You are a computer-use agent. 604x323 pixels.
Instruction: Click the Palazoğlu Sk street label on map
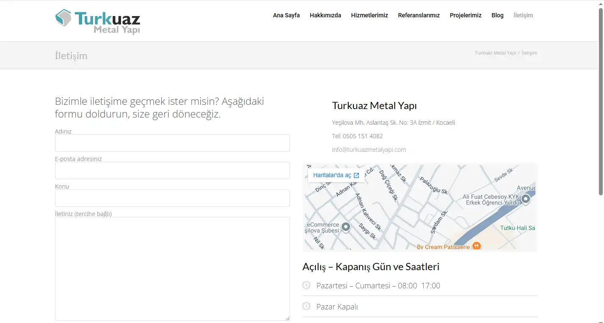(x=434, y=186)
